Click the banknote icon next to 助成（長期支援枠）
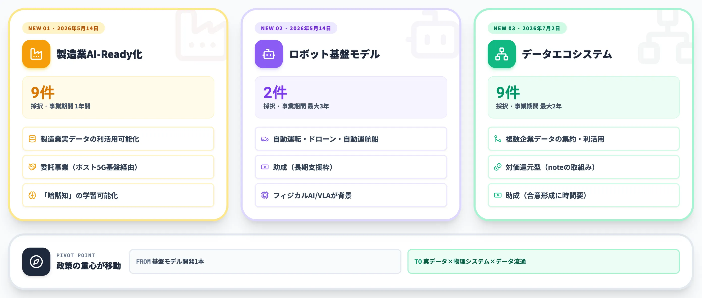Viewport: 702px width, 298px height. click(x=265, y=167)
